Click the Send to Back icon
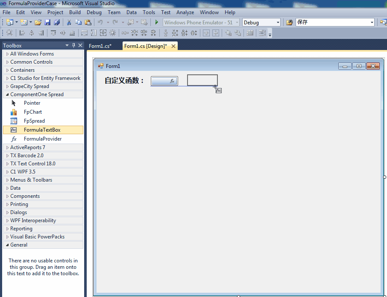The width and height of the screenshot is (387, 297). (x=237, y=33)
